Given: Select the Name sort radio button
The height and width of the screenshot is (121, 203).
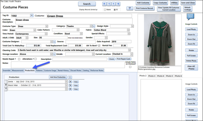Looking at the screenshot, I should click(x=105, y=10).
